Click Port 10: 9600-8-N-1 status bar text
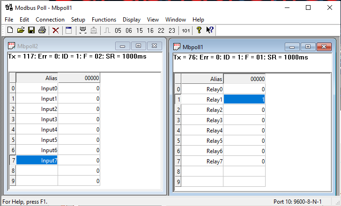 tap(297, 202)
